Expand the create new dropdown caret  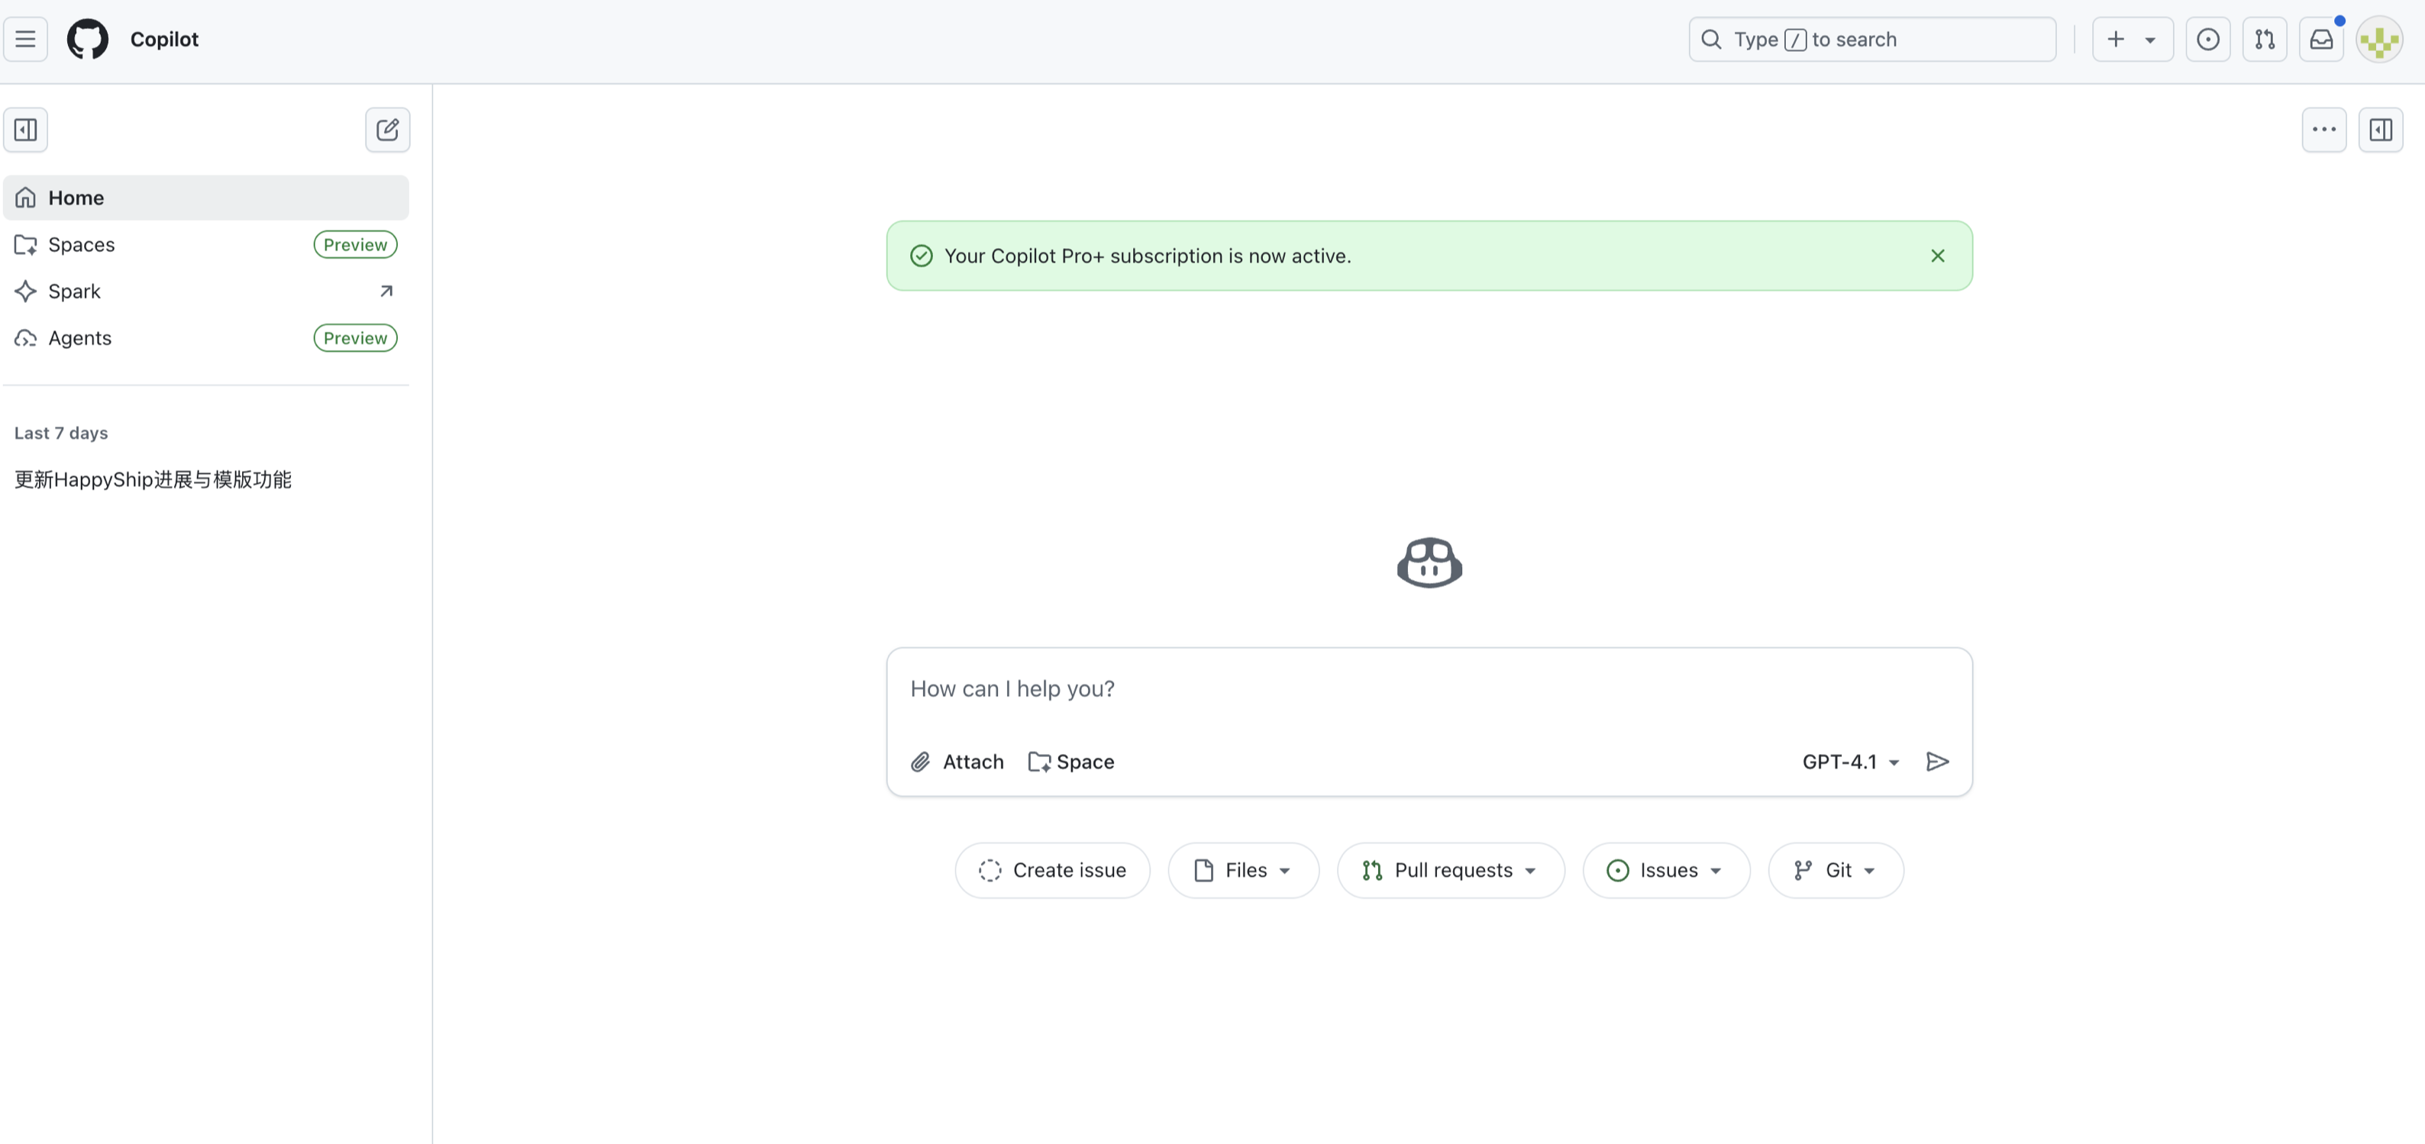click(x=2150, y=40)
